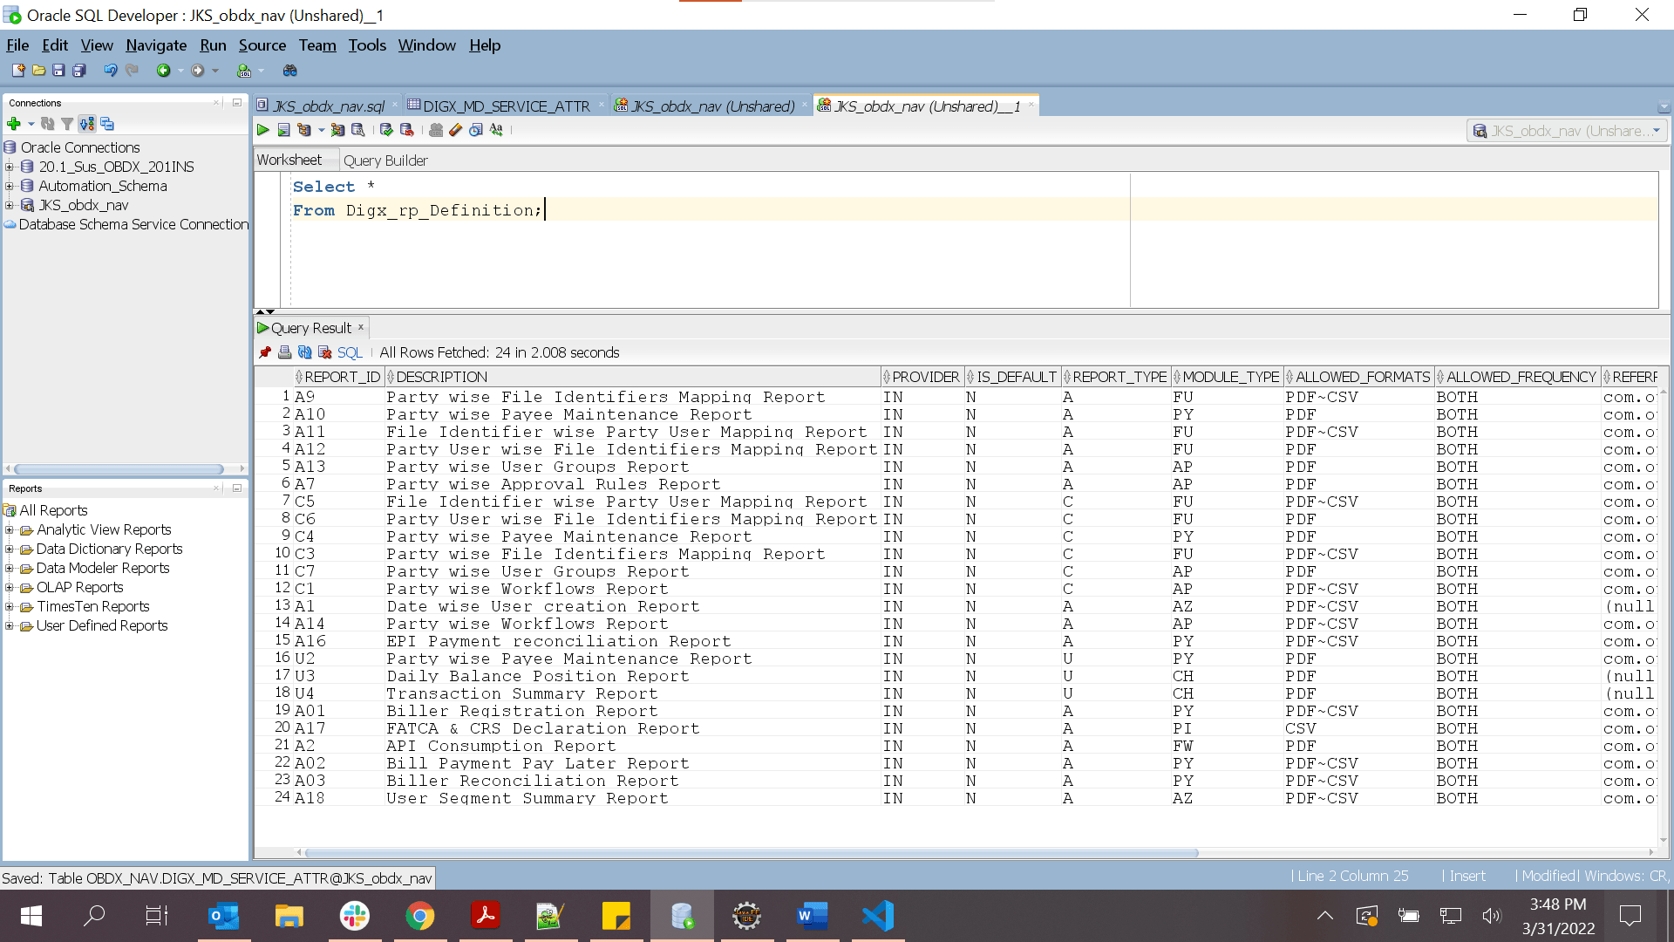Sort results by the REPORT_ID column header

click(x=340, y=377)
